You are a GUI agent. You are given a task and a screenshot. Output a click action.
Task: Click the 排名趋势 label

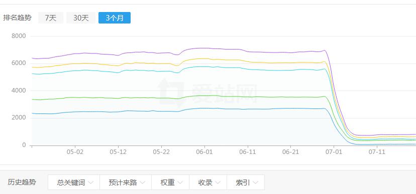[17, 18]
